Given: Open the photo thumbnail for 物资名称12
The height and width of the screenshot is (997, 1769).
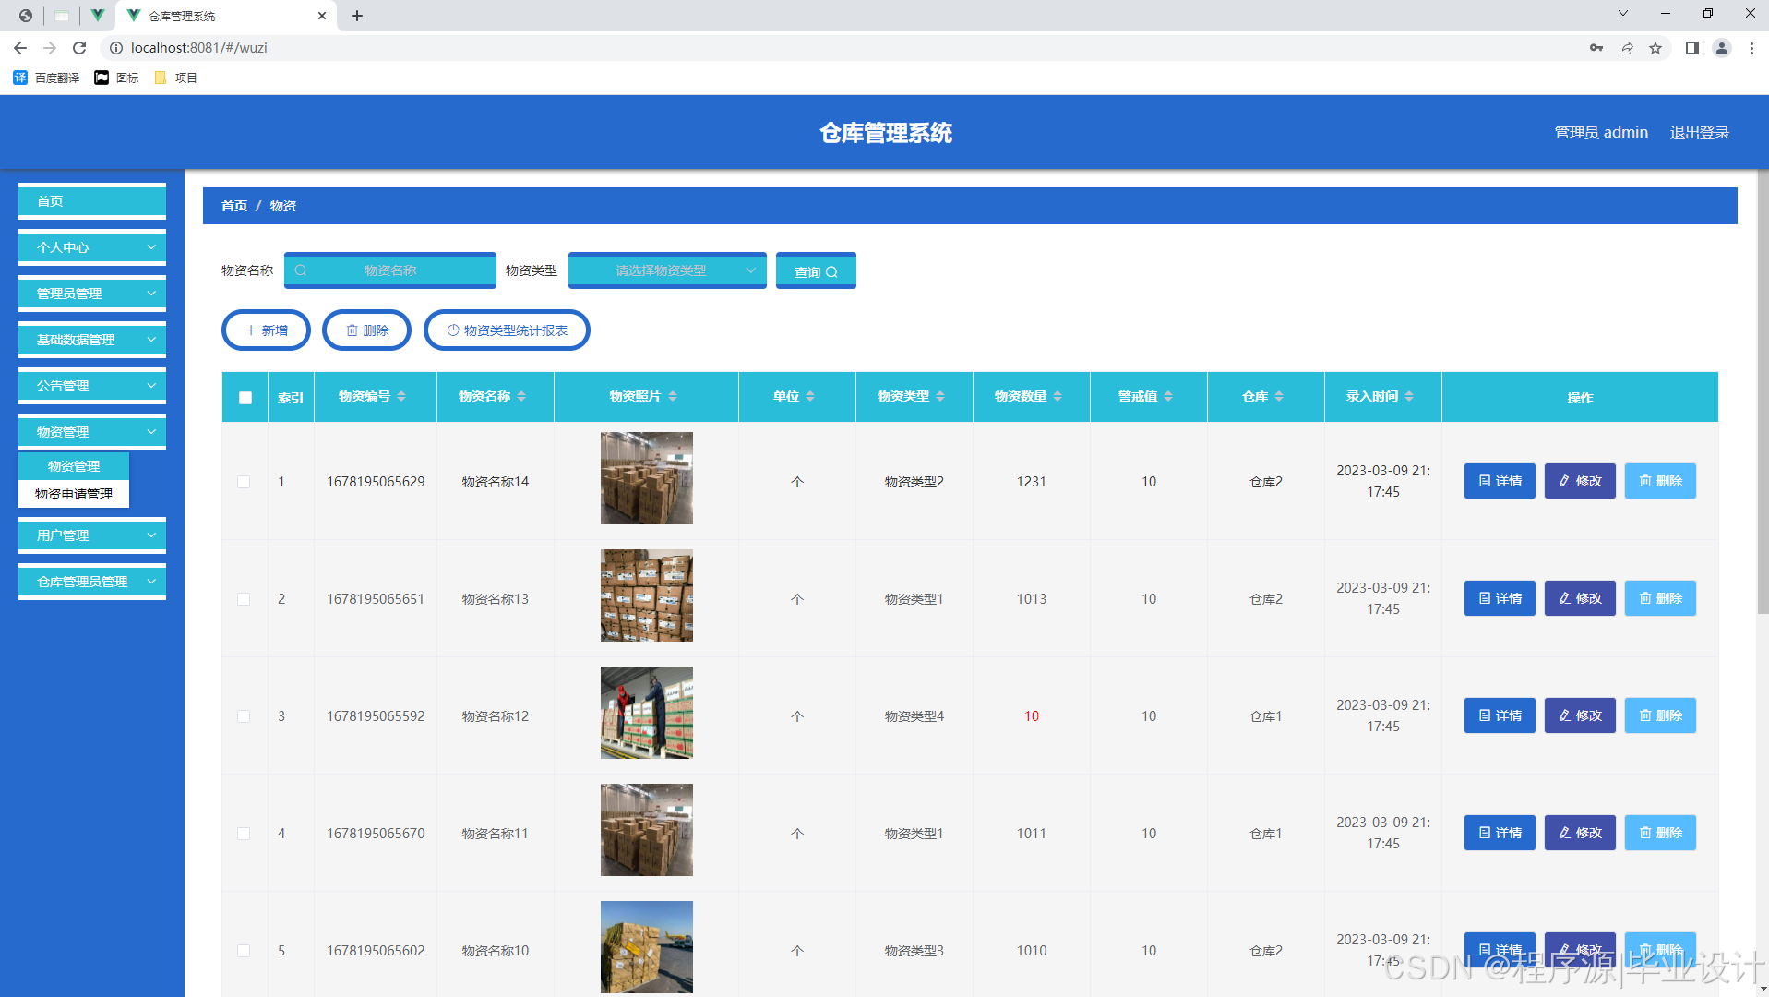Looking at the screenshot, I should coord(647,713).
